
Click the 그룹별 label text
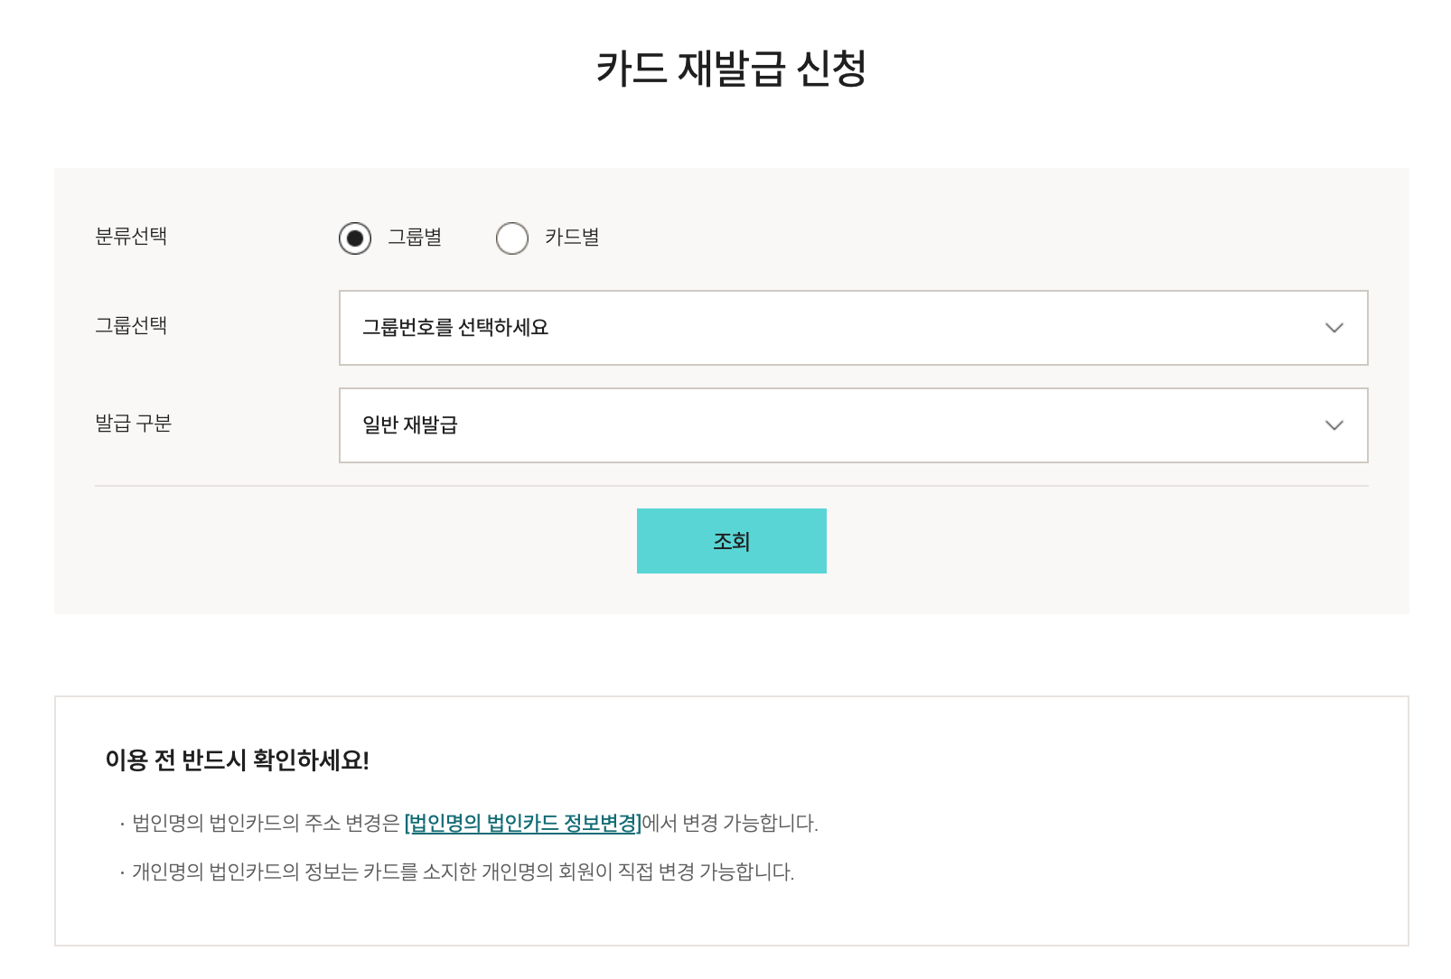[415, 238]
